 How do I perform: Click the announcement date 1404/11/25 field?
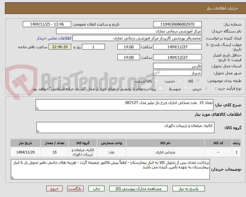point(47,24)
